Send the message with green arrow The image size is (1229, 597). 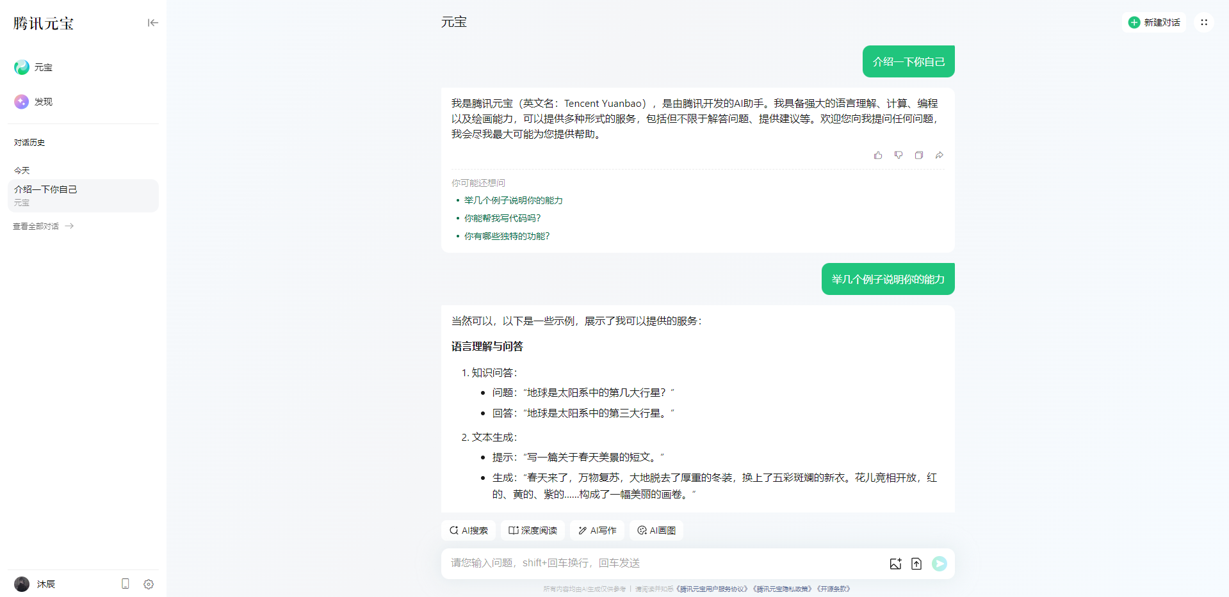tap(940, 564)
